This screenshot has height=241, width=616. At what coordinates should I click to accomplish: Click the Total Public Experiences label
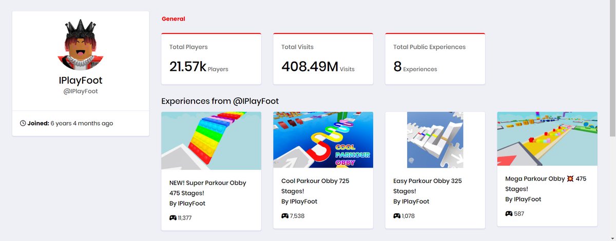point(429,47)
